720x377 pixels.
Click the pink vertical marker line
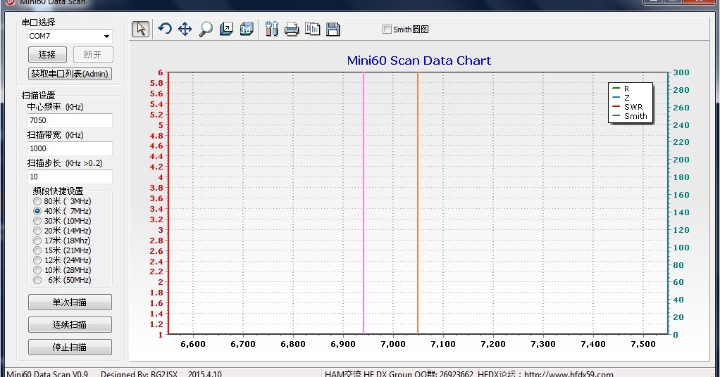click(x=364, y=203)
